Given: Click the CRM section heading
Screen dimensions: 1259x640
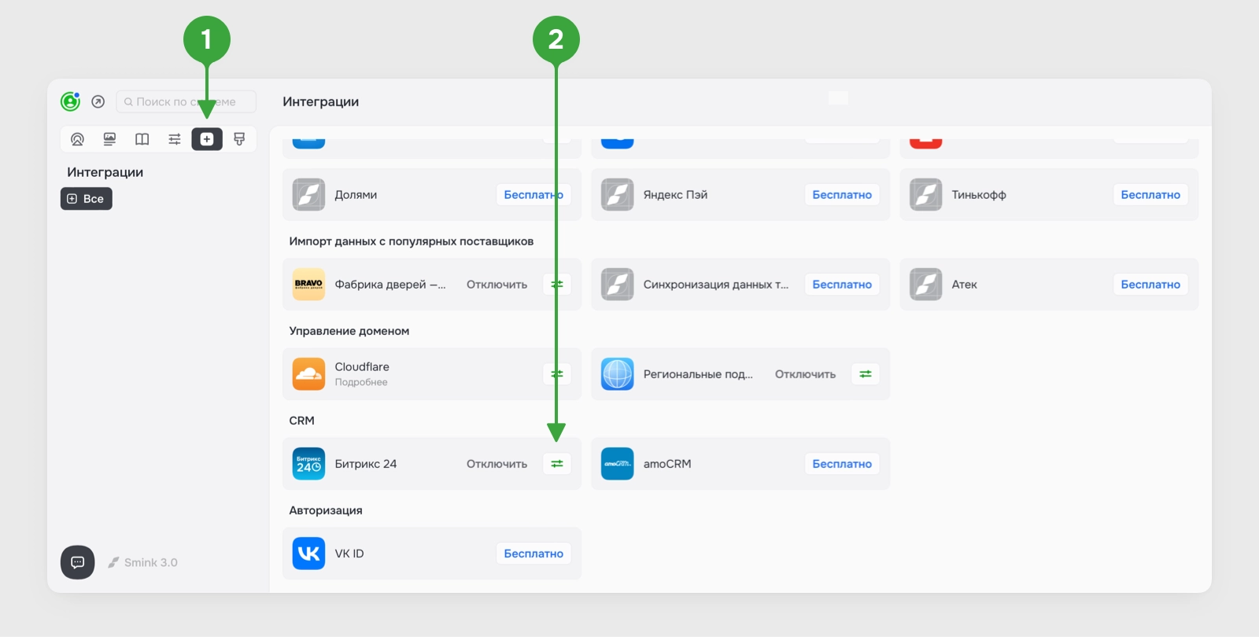Looking at the screenshot, I should 301,421.
